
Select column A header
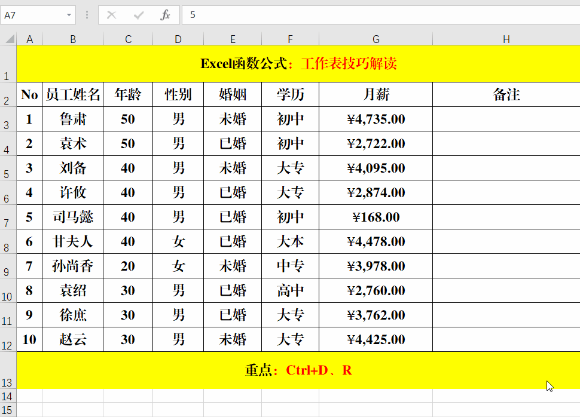pyautogui.click(x=29, y=39)
